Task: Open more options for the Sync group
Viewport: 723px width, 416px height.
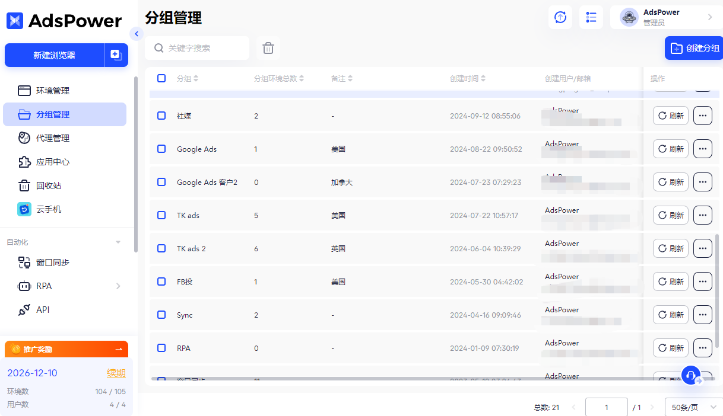Action: [702, 315]
